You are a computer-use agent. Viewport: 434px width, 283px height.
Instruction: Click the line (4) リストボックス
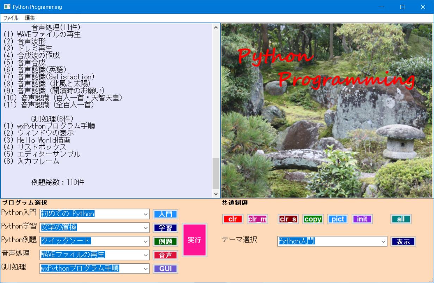click(x=35, y=147)
